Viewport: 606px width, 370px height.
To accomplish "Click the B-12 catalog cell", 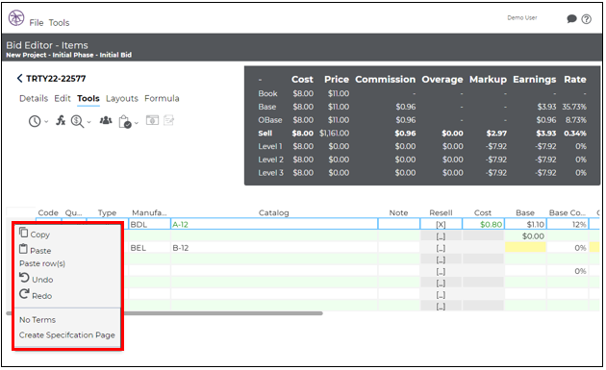I will [274, 248].
